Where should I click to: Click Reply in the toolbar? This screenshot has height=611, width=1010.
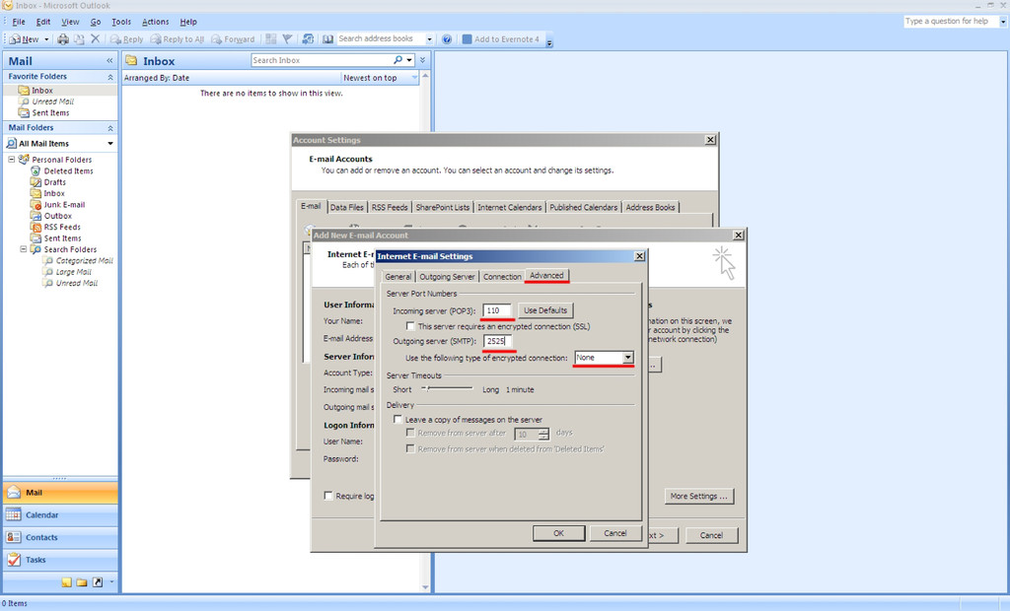coord(127,39)
